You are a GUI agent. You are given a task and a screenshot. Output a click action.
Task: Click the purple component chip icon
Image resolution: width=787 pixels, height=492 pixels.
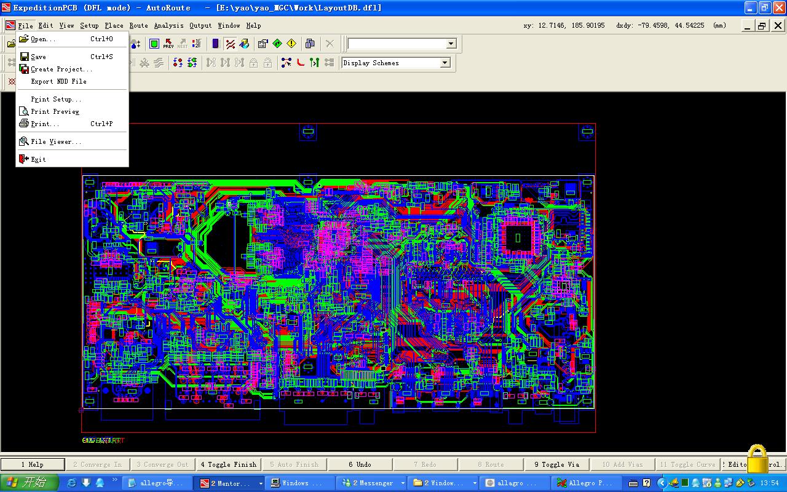pos(215,44)
